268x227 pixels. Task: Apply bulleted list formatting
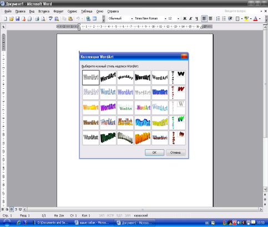pyautogui.click(x=224, y=19)
